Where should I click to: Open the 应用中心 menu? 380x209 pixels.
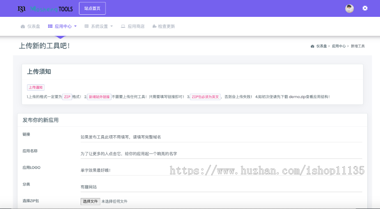[x=62, y=27]
